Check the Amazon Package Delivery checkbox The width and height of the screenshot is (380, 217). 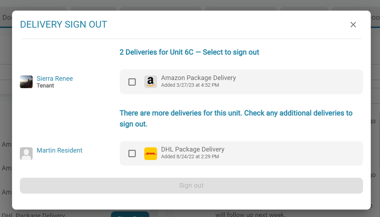pos(132,82)
